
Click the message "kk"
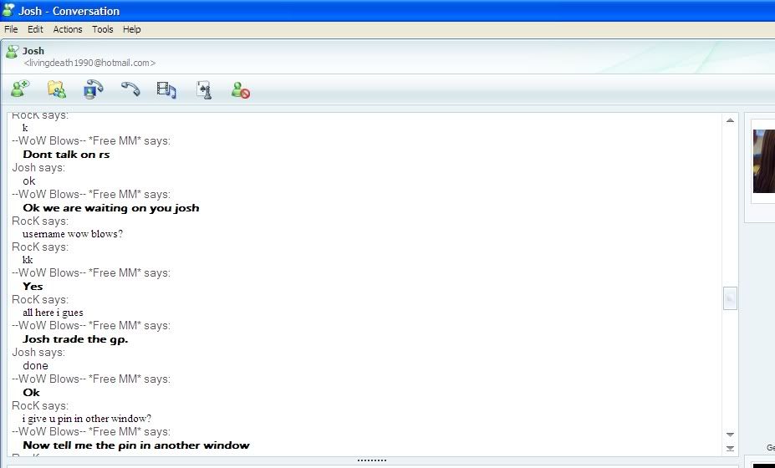point(28,260)
